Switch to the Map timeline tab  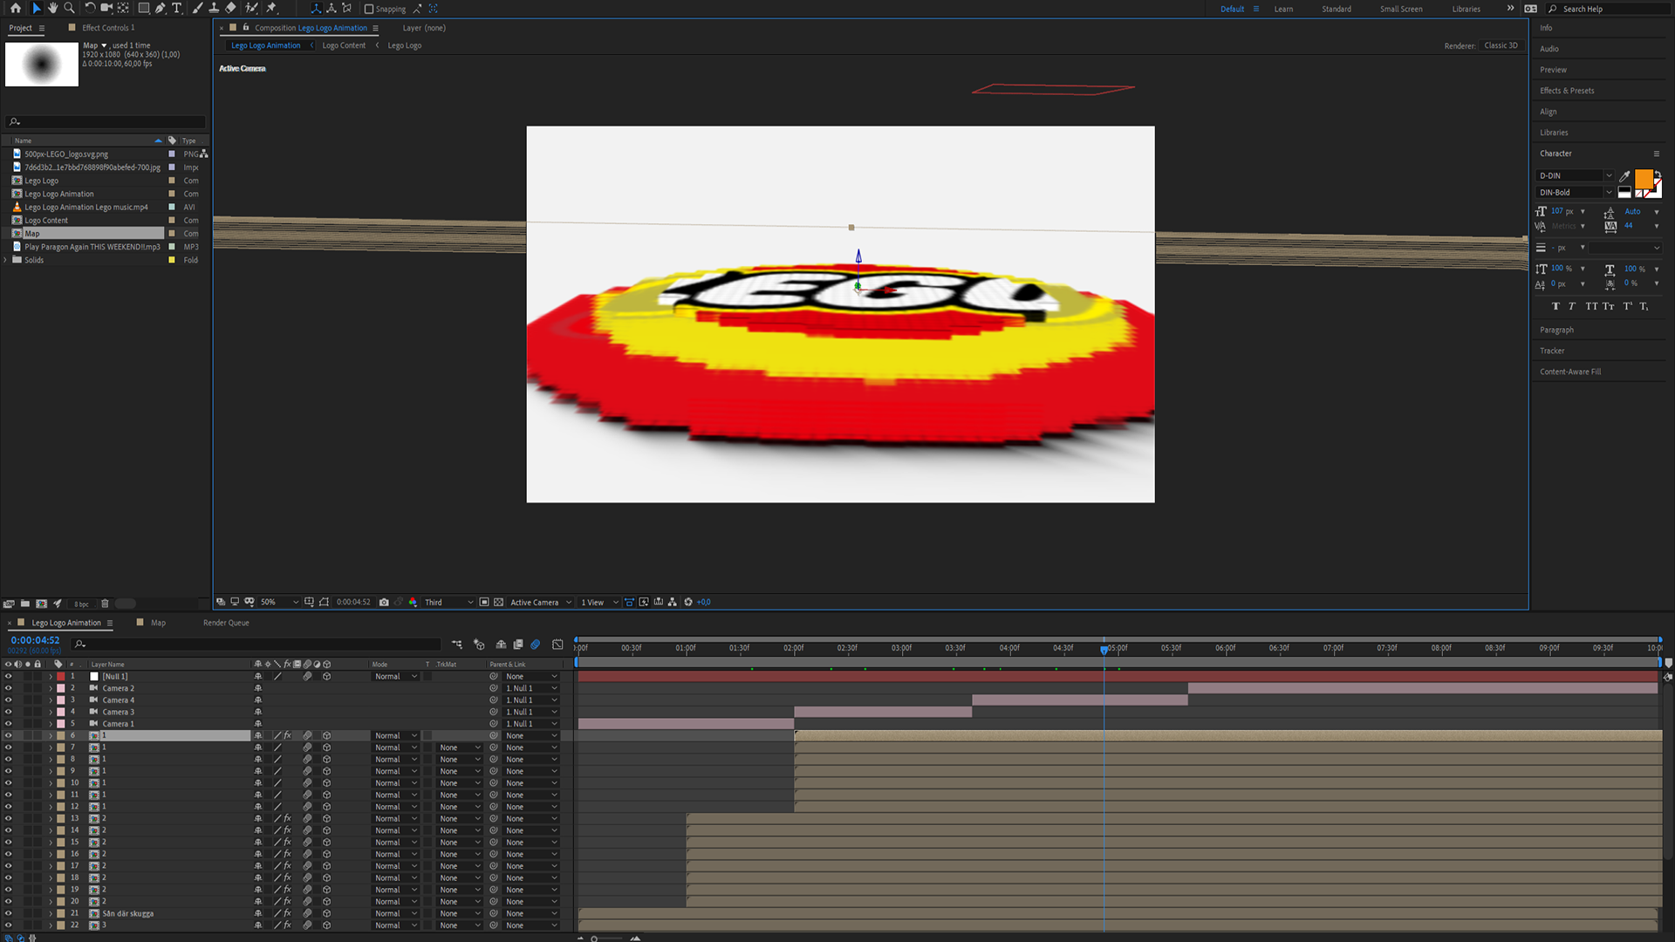(x=158, y=623)
